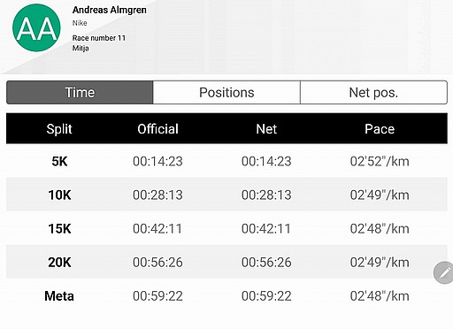Viewport: 453px width, 329px height.
Task: Click the Mitja race category label
Action: click(x=81, y=48)
